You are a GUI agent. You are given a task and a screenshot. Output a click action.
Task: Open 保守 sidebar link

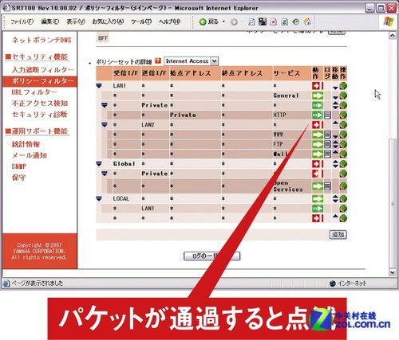[18, 178]
